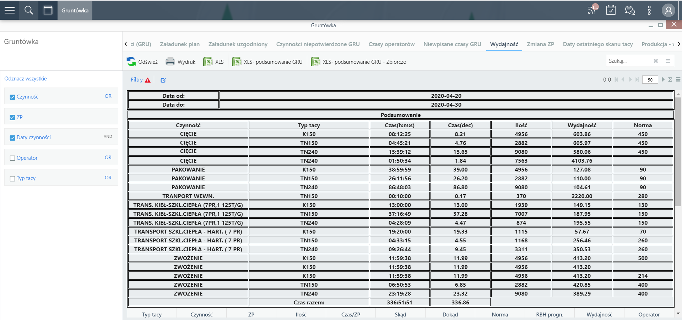Screen dimensions: 682x320
Task: Open grid options menu icon
Action: pyautogui.click(x=678, y=80)
